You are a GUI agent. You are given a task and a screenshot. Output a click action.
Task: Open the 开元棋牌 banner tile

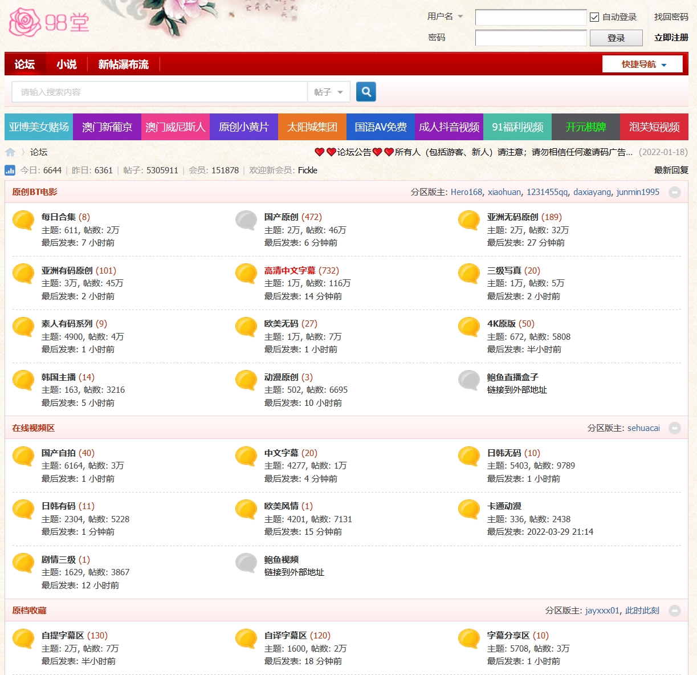(x=586, y=127)
